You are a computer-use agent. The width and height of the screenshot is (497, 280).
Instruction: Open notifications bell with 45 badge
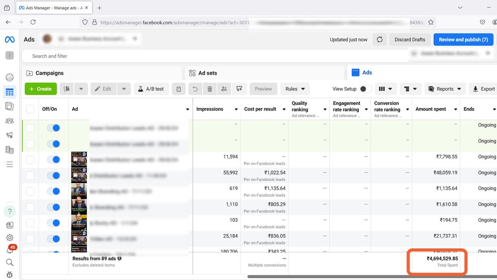click(x=9, y=250)
